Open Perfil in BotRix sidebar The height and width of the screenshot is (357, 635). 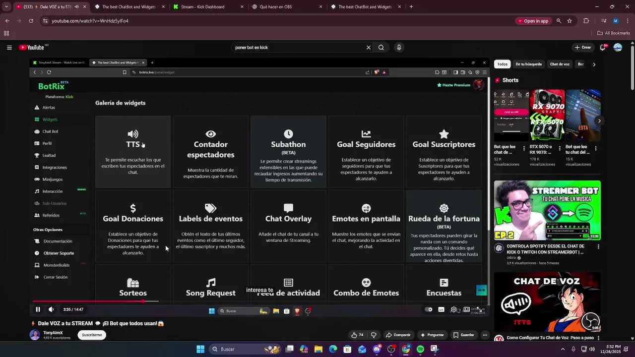tap(47, 143)
